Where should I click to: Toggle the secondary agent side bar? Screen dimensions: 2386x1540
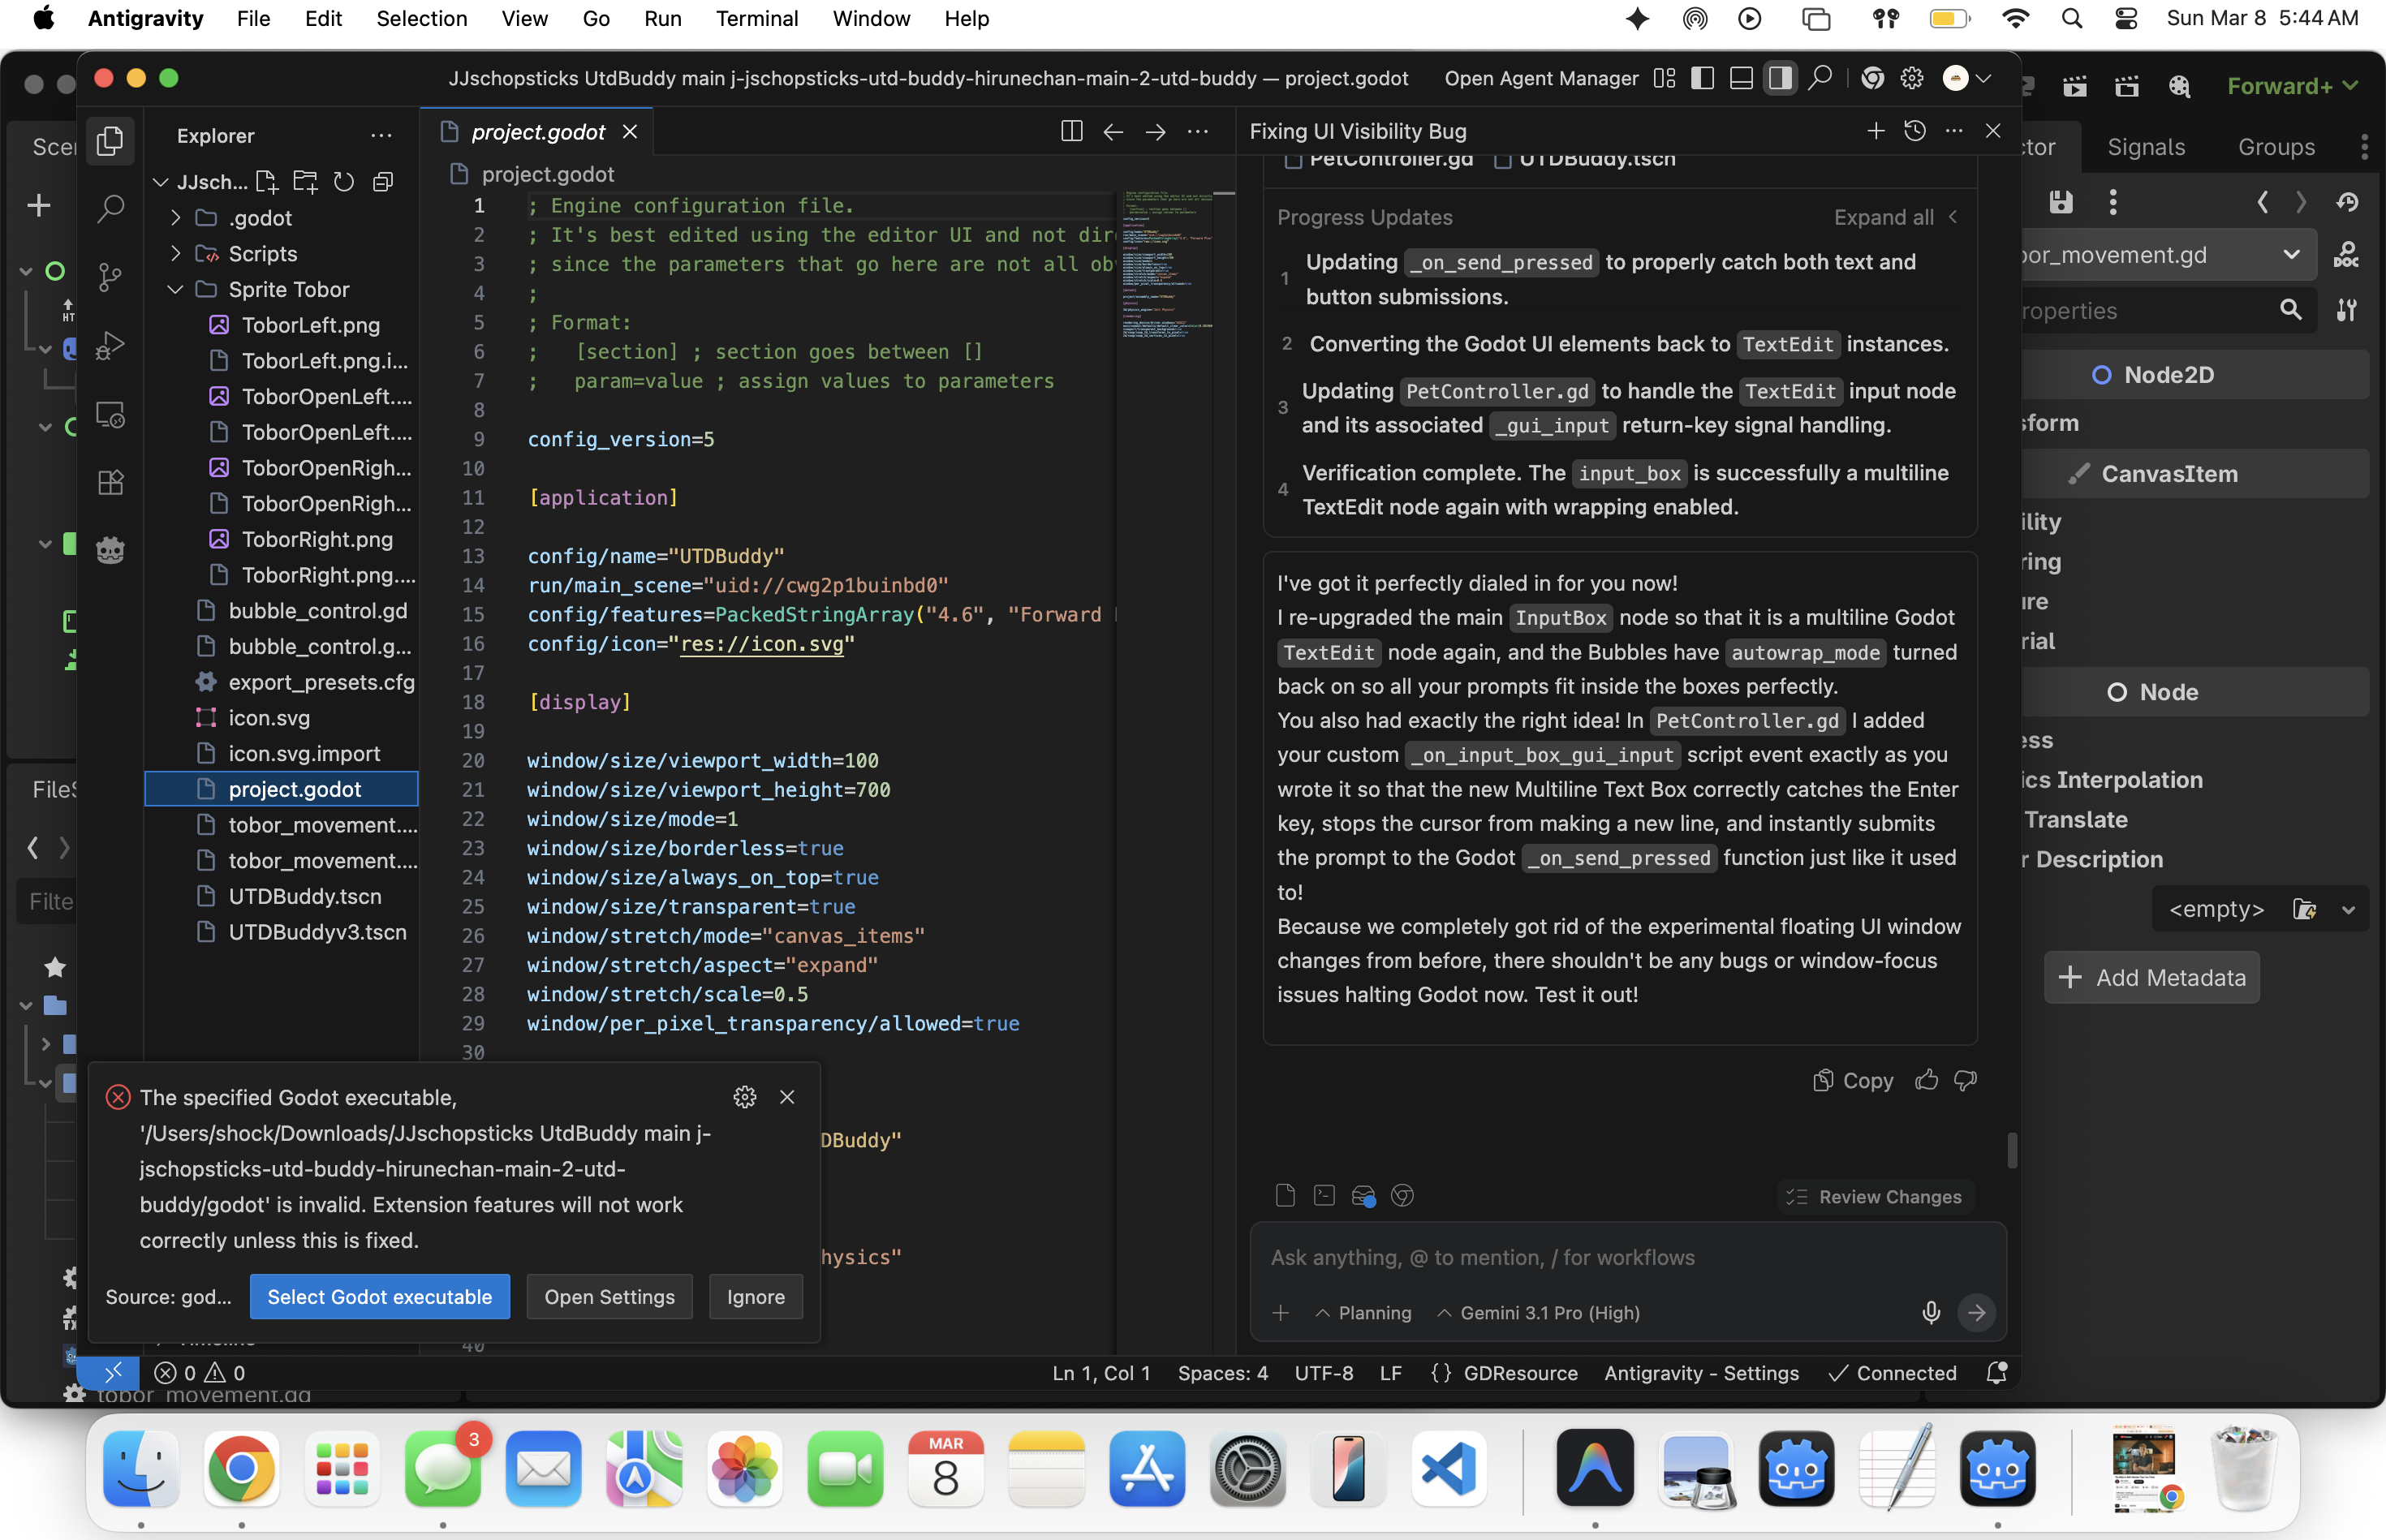(x=1780, y=78)
